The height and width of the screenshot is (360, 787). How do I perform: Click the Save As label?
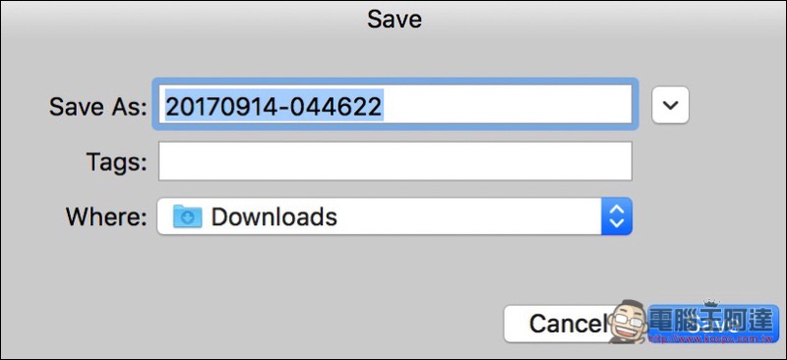click(x=97, y=106)
